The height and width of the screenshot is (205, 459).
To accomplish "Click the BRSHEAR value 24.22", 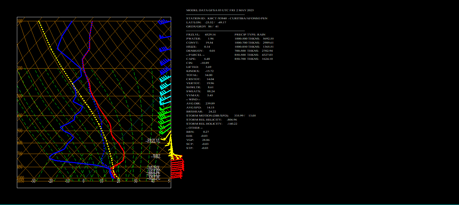I will point(212,111).
